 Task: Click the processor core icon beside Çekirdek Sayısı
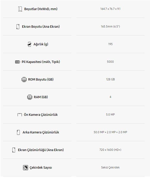[x=26, y=168]
